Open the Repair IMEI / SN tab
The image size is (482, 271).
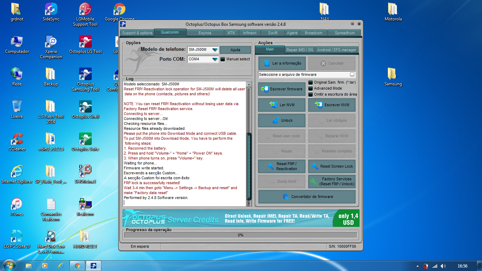pos(300,50)
